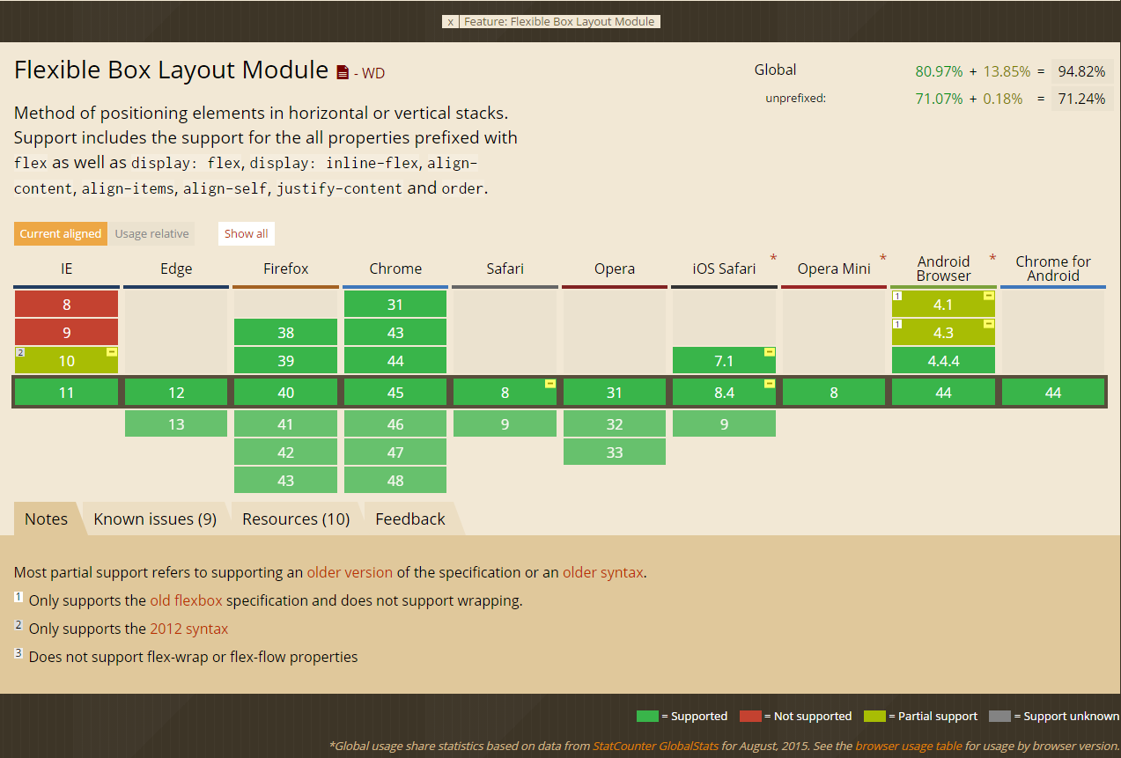Select the Firefox column header
This screenshot has width=1121, height=758.
point(286,269)
